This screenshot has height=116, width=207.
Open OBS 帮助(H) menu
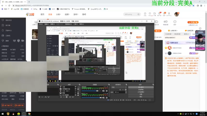click(x=82, y=24)
